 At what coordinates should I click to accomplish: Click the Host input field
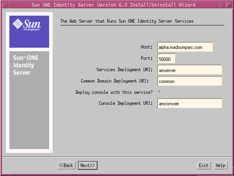pyautogui.click(x=185, y=47)
